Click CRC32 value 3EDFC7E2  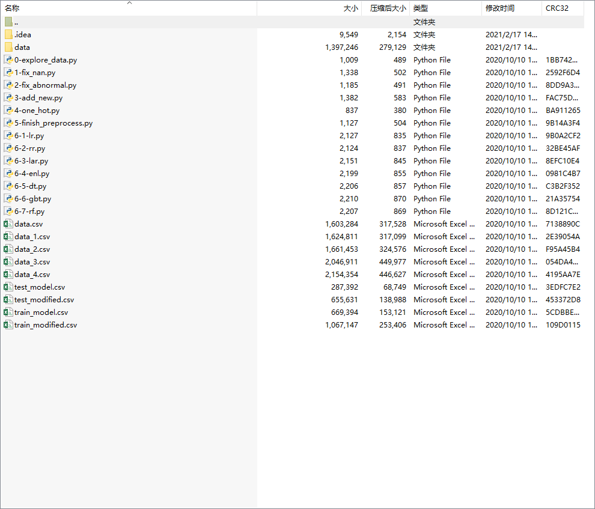(x=563, y=287)
